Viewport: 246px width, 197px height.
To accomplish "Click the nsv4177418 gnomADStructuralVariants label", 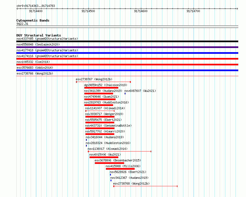I will coord(47,50).
